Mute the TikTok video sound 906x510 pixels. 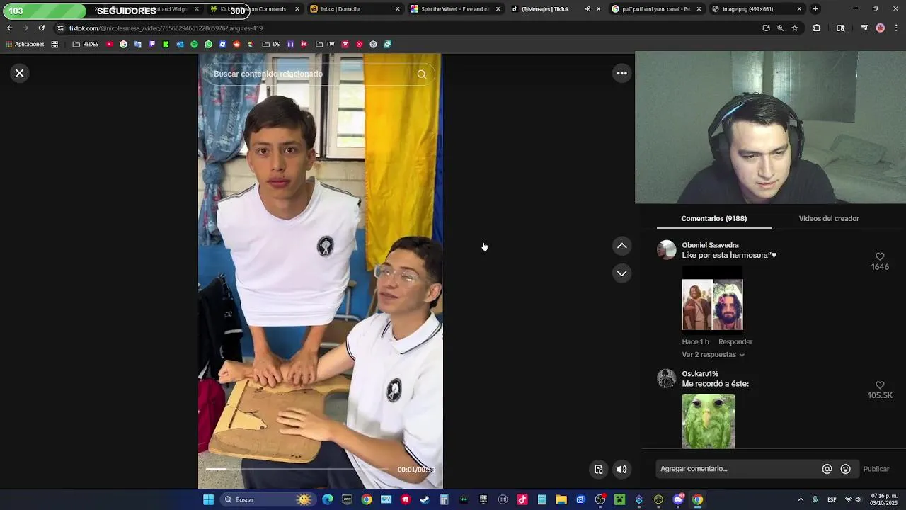[x=621, y=469]
